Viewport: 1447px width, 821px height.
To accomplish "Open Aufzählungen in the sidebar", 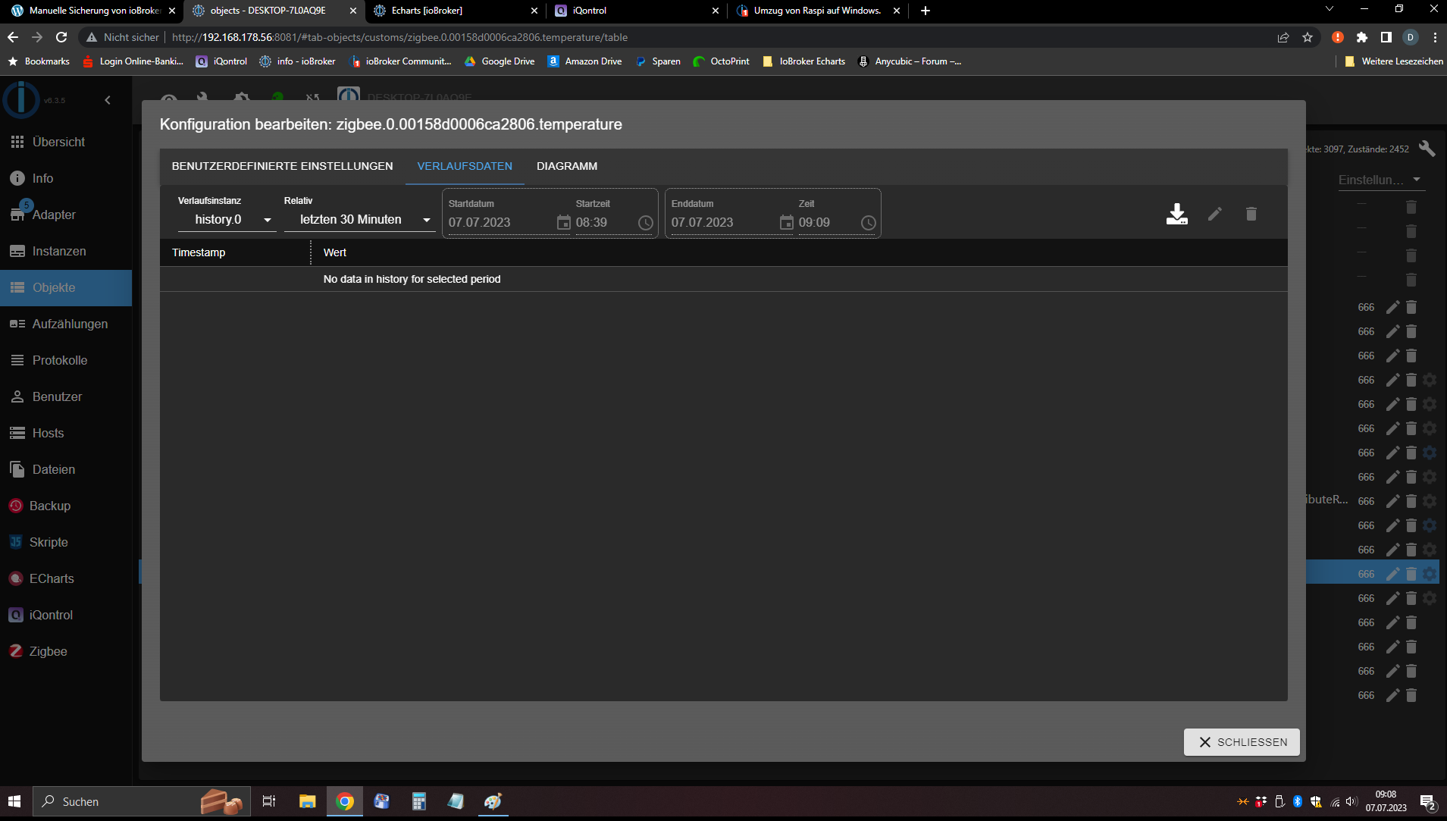I will tap(66, 324).
